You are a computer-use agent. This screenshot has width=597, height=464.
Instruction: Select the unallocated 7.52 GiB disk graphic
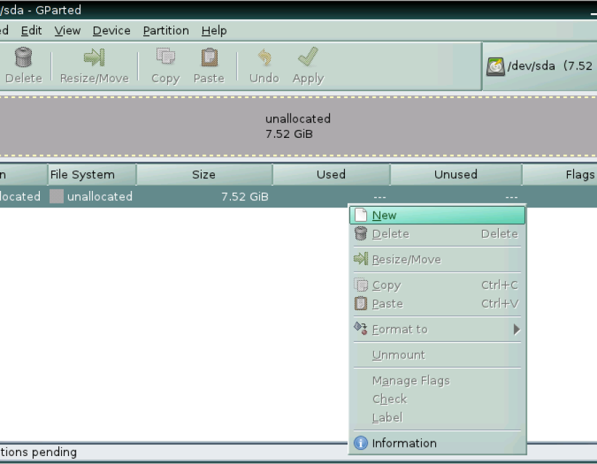(x=298, y=126)
